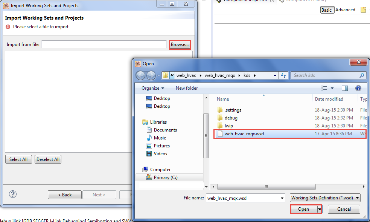The height and width of the screenshot is (222, 370).
Task: Cancel the Open file dialog
Action: pos(344,209)
